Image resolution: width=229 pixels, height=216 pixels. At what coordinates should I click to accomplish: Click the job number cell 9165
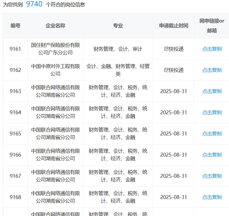pos(15,134)
